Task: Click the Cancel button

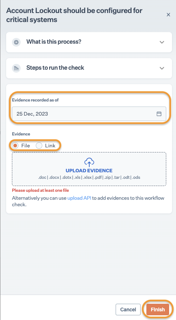Action: click(x=128, y=310)
